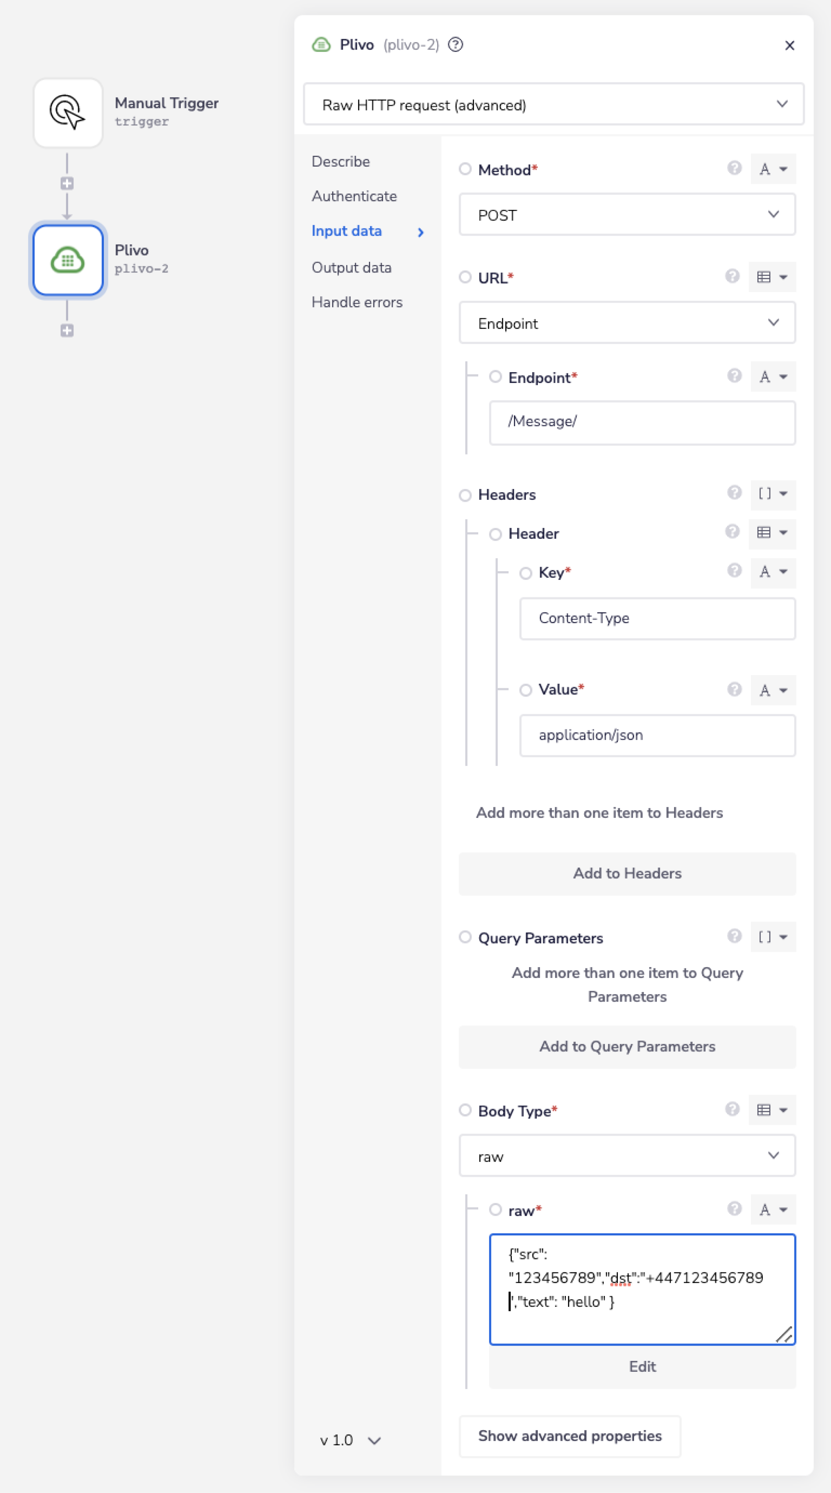The height and width of the screenshot is (1493, 831).
Task: Switch to the Authenticate tab
Action: point(354,196)
